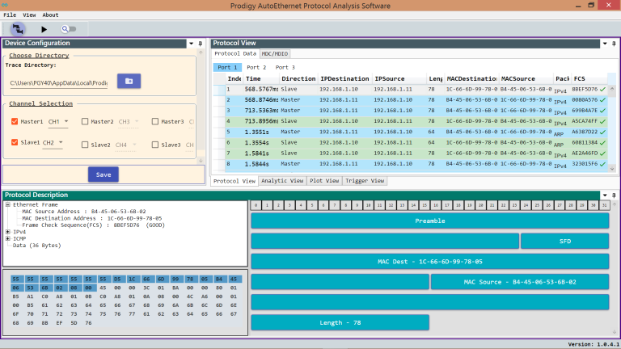This screenshot has height=349, width=621.
Task: Switch to the Port 3 tab
Action: pos(285,67)
